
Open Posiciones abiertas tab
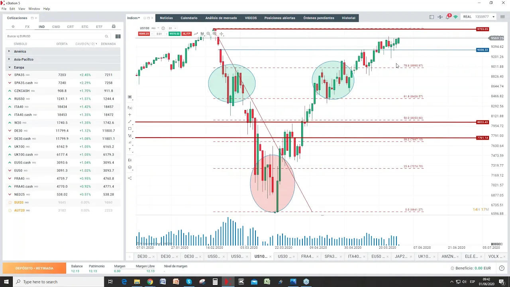pos(280,18)
